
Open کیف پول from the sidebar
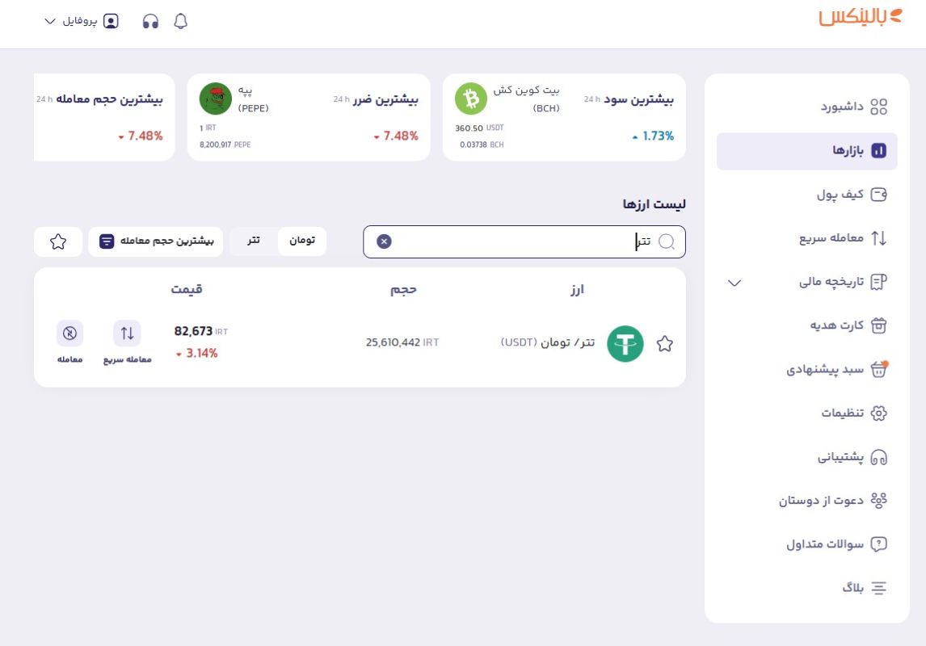click(806, 195)
